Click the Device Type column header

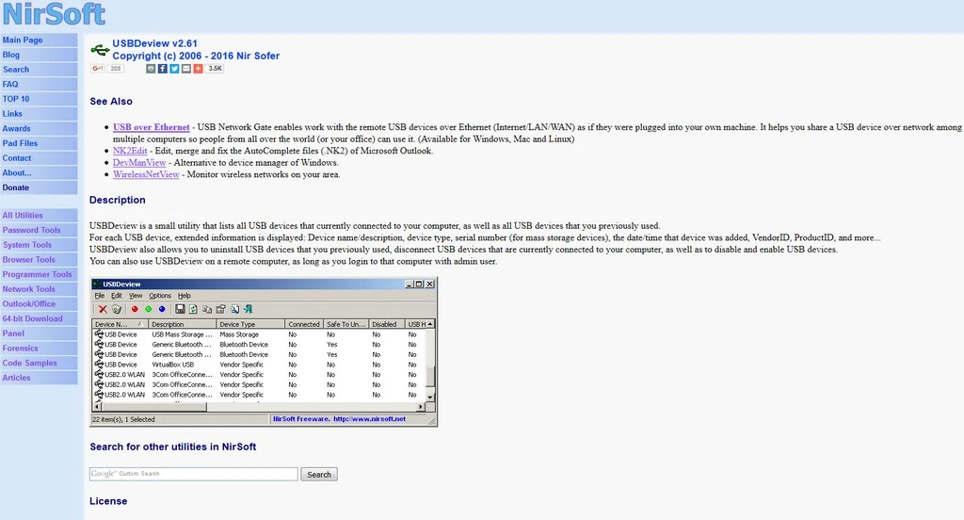250,324
